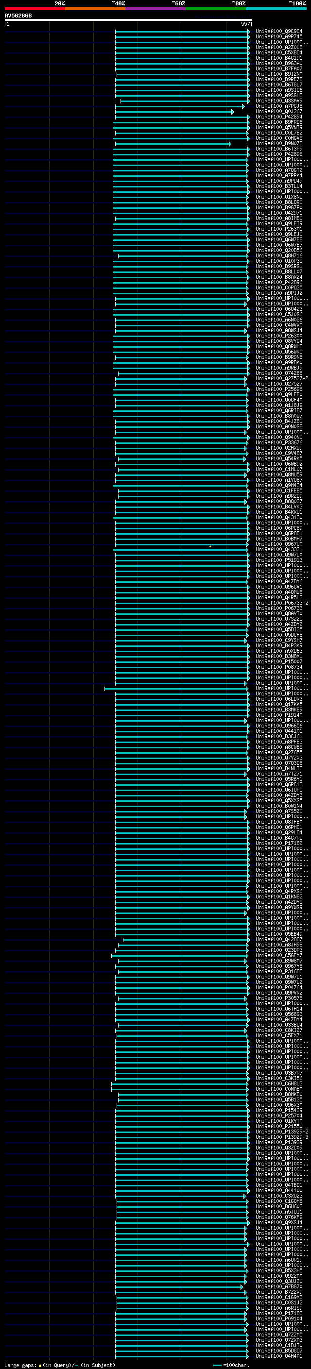This screenshot has height=1369, width=311.
Task: Open hit UniRef100_B9G3A0
Action: tap(278, 63)
